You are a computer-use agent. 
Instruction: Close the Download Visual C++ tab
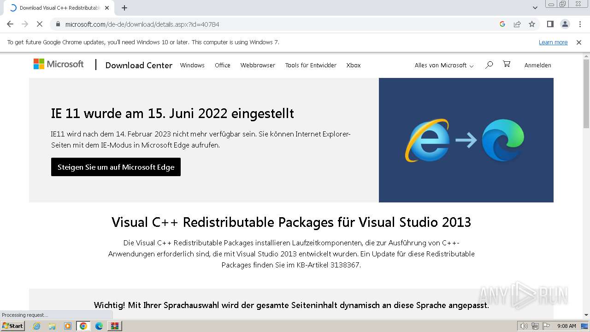click(x=107, y=8)
